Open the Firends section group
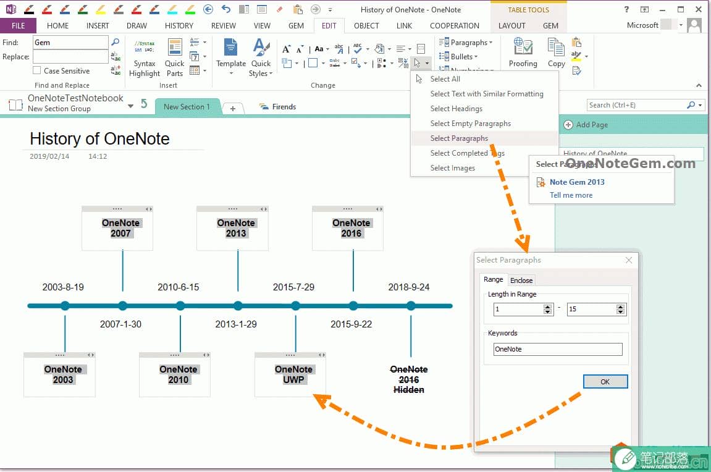 277,106
